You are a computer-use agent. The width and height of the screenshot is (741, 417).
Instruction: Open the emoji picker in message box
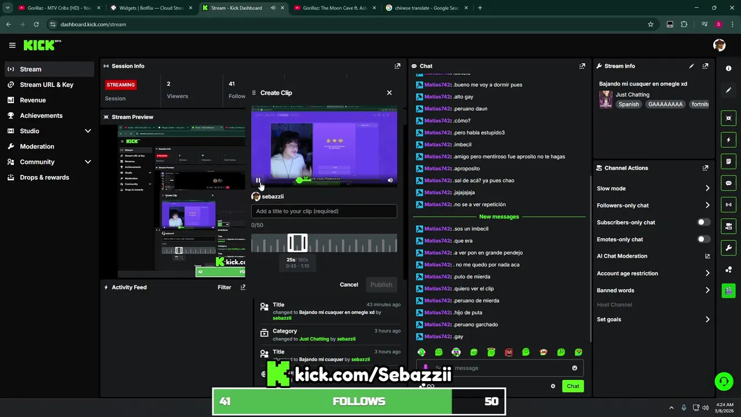(574, 368)
